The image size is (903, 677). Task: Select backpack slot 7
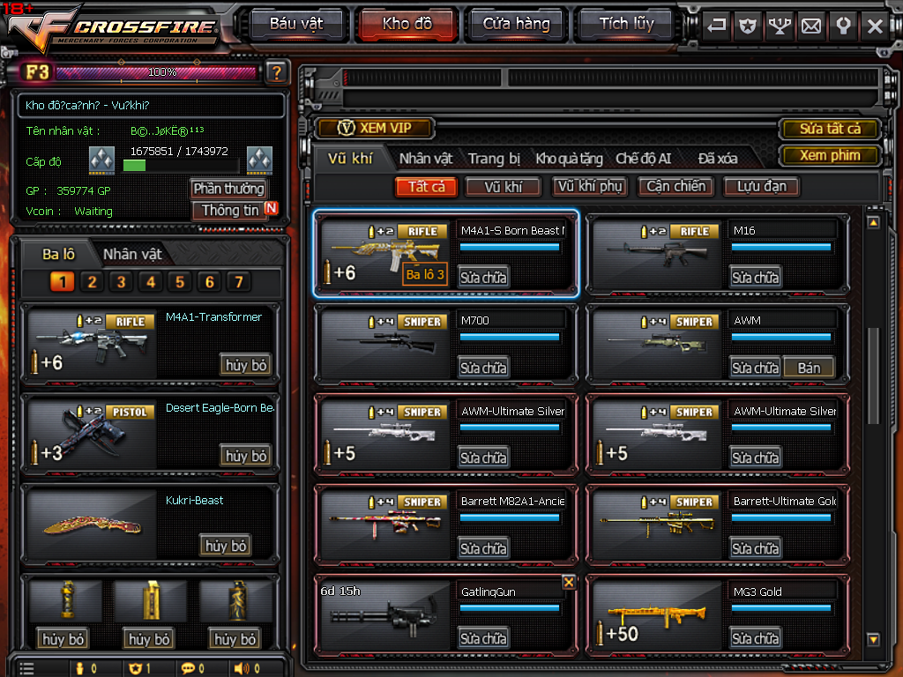(238, 281)
